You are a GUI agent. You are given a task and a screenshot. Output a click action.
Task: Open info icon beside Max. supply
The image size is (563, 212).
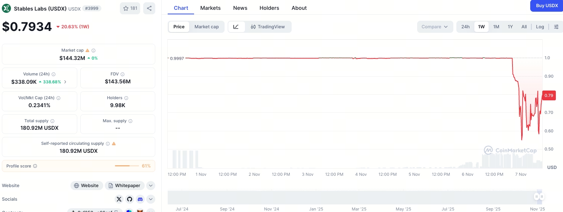click(130, 121)
